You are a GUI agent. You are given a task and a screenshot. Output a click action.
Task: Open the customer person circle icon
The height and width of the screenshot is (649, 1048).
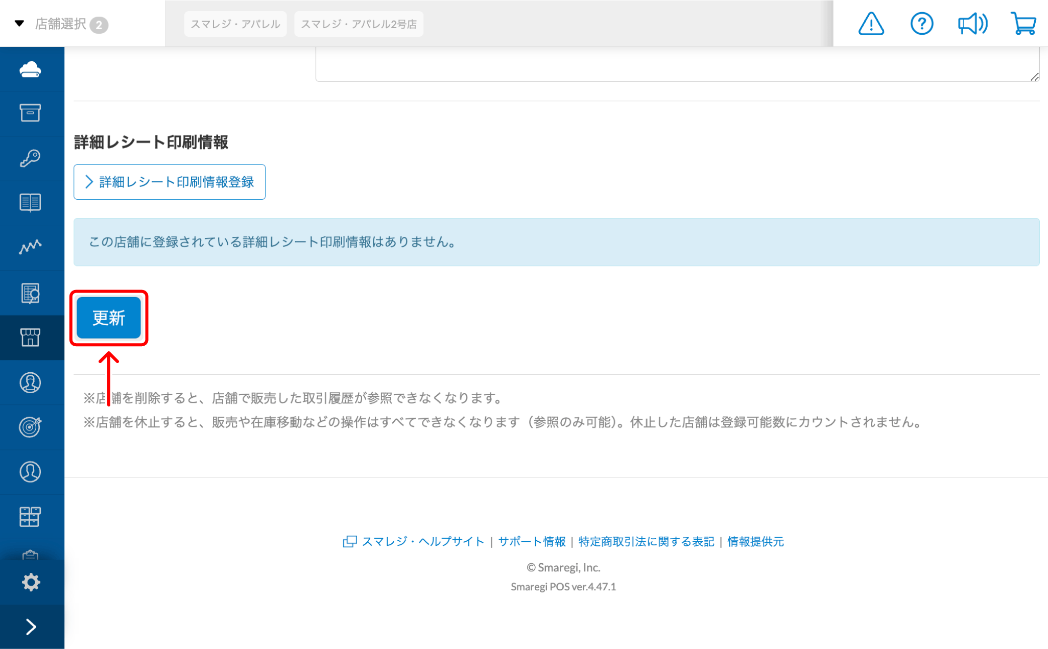click(x=31, y=472)
